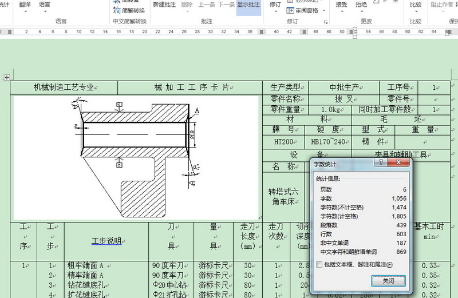Open the 比较 compare documents dropdown
The image size is (458, 298).
coord(416,7)
